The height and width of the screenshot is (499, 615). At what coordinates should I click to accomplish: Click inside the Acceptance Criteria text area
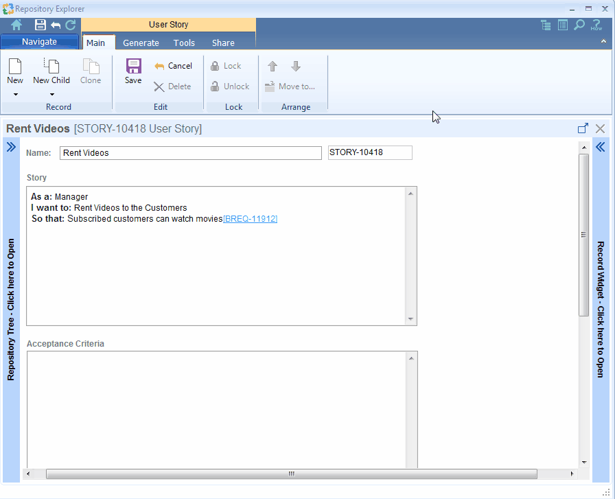click(x=216, y=409)
